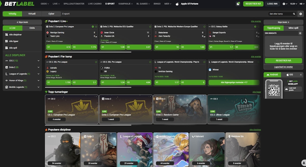Play live stream for Nemiga Gaming match
306x167 pixels.
(93, 27)
